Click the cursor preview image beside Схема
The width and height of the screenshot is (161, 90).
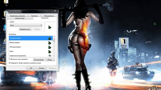pos(50,27)
